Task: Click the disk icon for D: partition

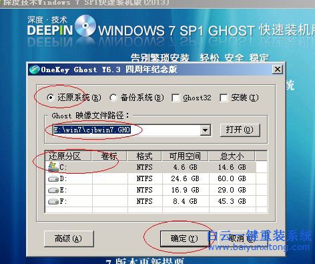Action: (53, 178)
